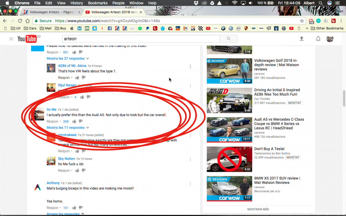Open the Volkswagen Golf 2018 review thumbnail
Viewport: 346px width, 216px height.
[x=229, y=71]
